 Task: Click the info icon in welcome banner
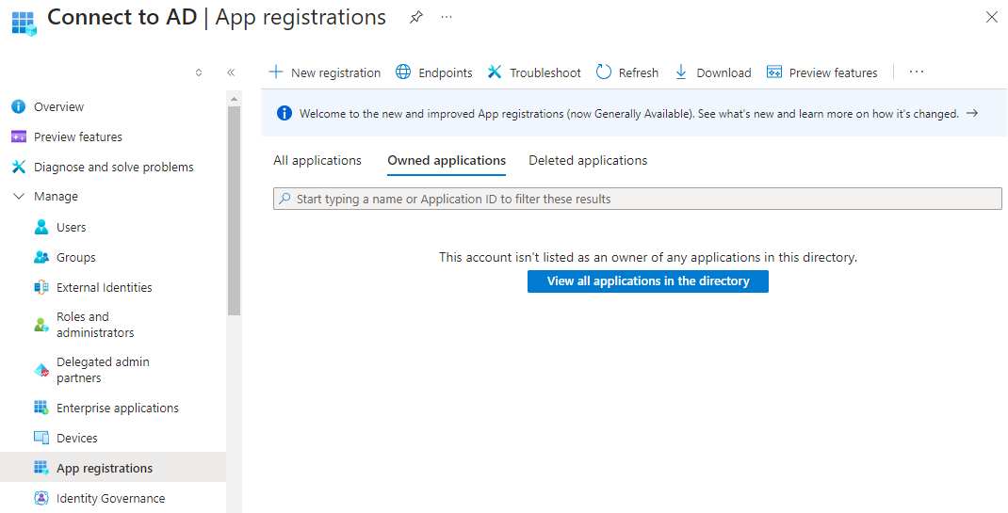click(x=285, y=114)
